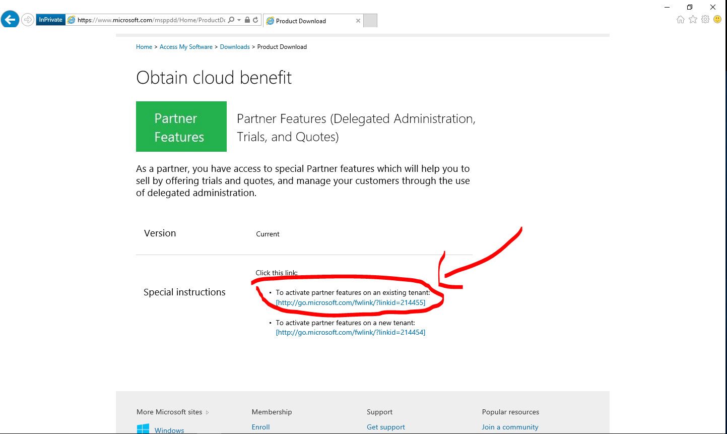Click the Current version value

268,234
